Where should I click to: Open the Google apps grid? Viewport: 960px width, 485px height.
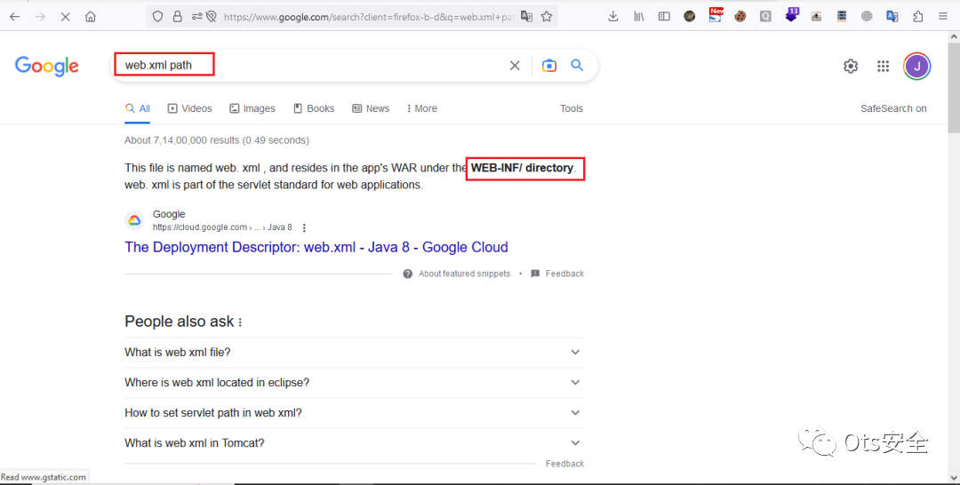point(883,66)
